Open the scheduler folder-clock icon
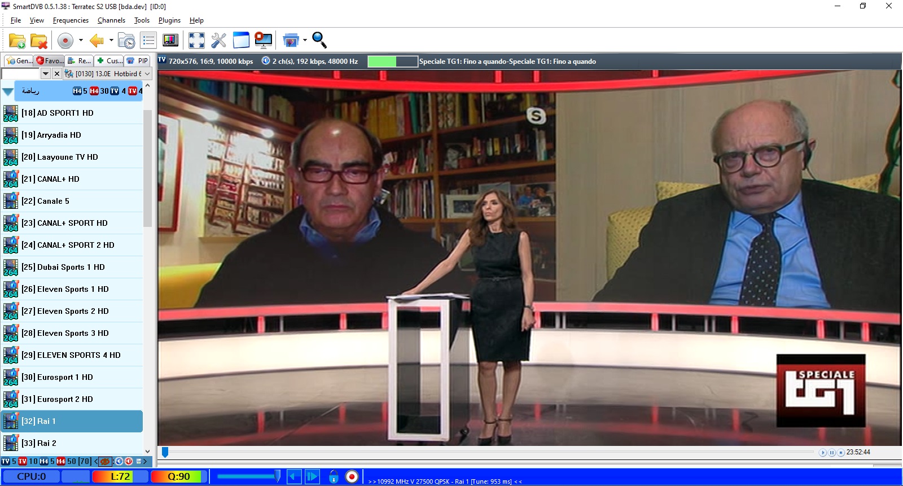Viewport: 903px width, 486px height. click(x=126, y=41)
